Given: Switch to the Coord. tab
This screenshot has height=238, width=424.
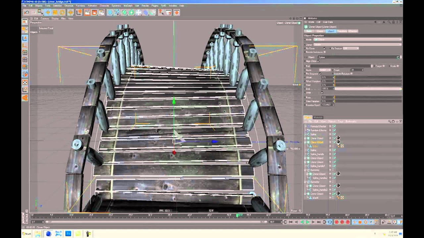Looking at the screenshot, I should tap(320, 31).
